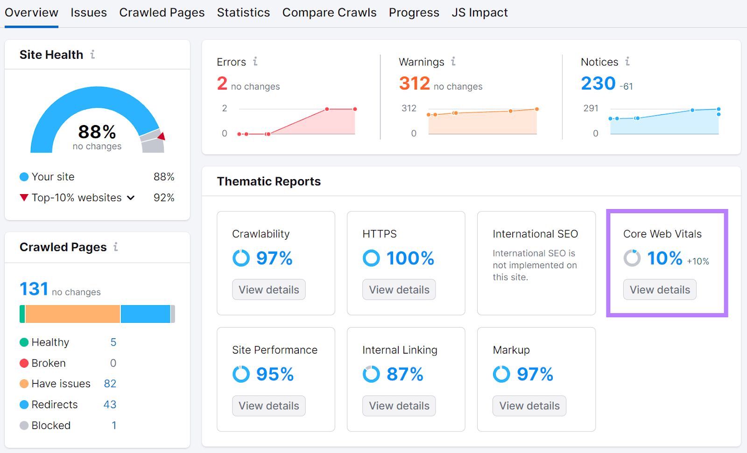Toggle the Healthy legend indicator
The width and height of the screenshot is (747, 453).
pyautogui.click(x=24, y=342)
